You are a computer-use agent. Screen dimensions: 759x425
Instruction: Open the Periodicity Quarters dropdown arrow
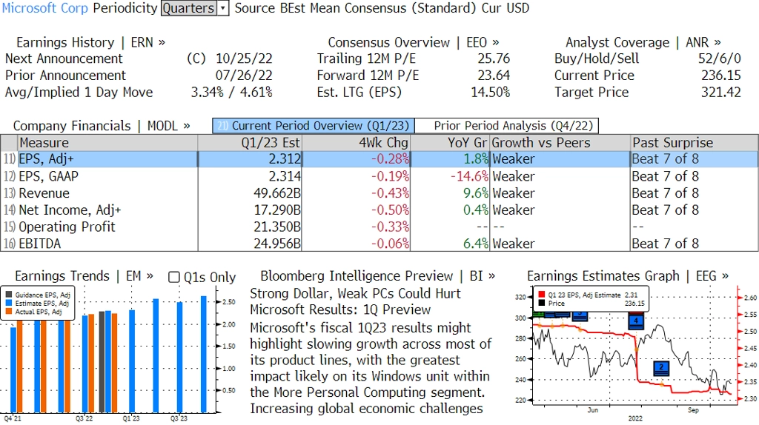coord(222,8)
